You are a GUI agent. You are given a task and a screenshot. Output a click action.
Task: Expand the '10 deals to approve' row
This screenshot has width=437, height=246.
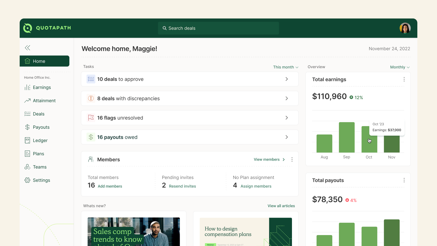click(x=287, y=79)
